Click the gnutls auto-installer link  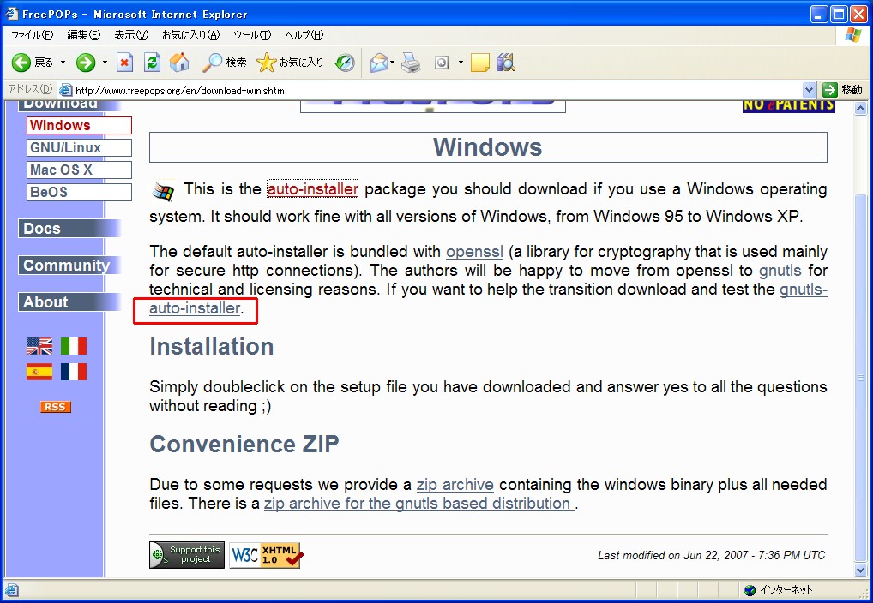[195, 308]
